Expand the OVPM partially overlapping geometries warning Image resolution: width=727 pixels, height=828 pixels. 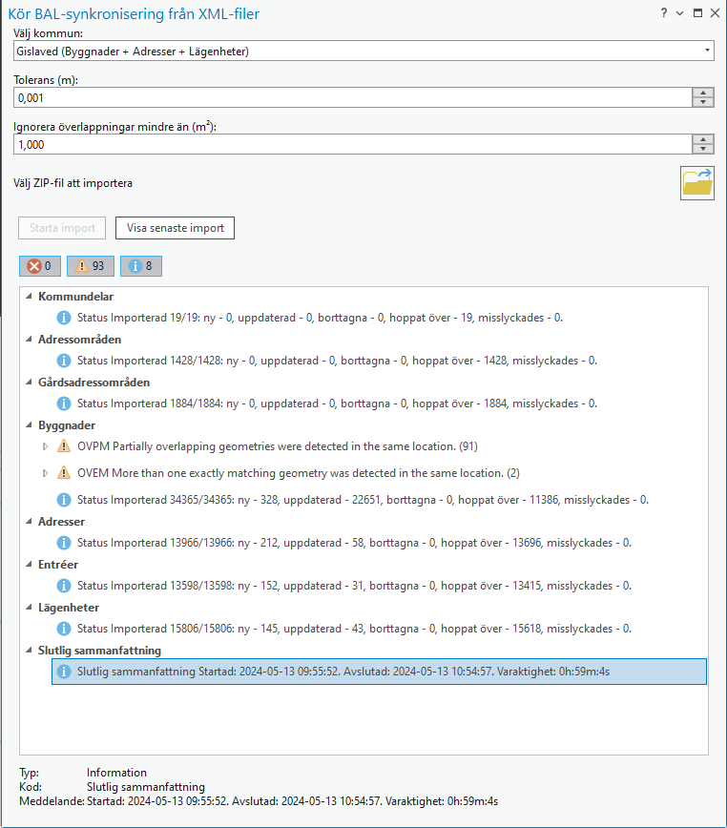point(44,446)
